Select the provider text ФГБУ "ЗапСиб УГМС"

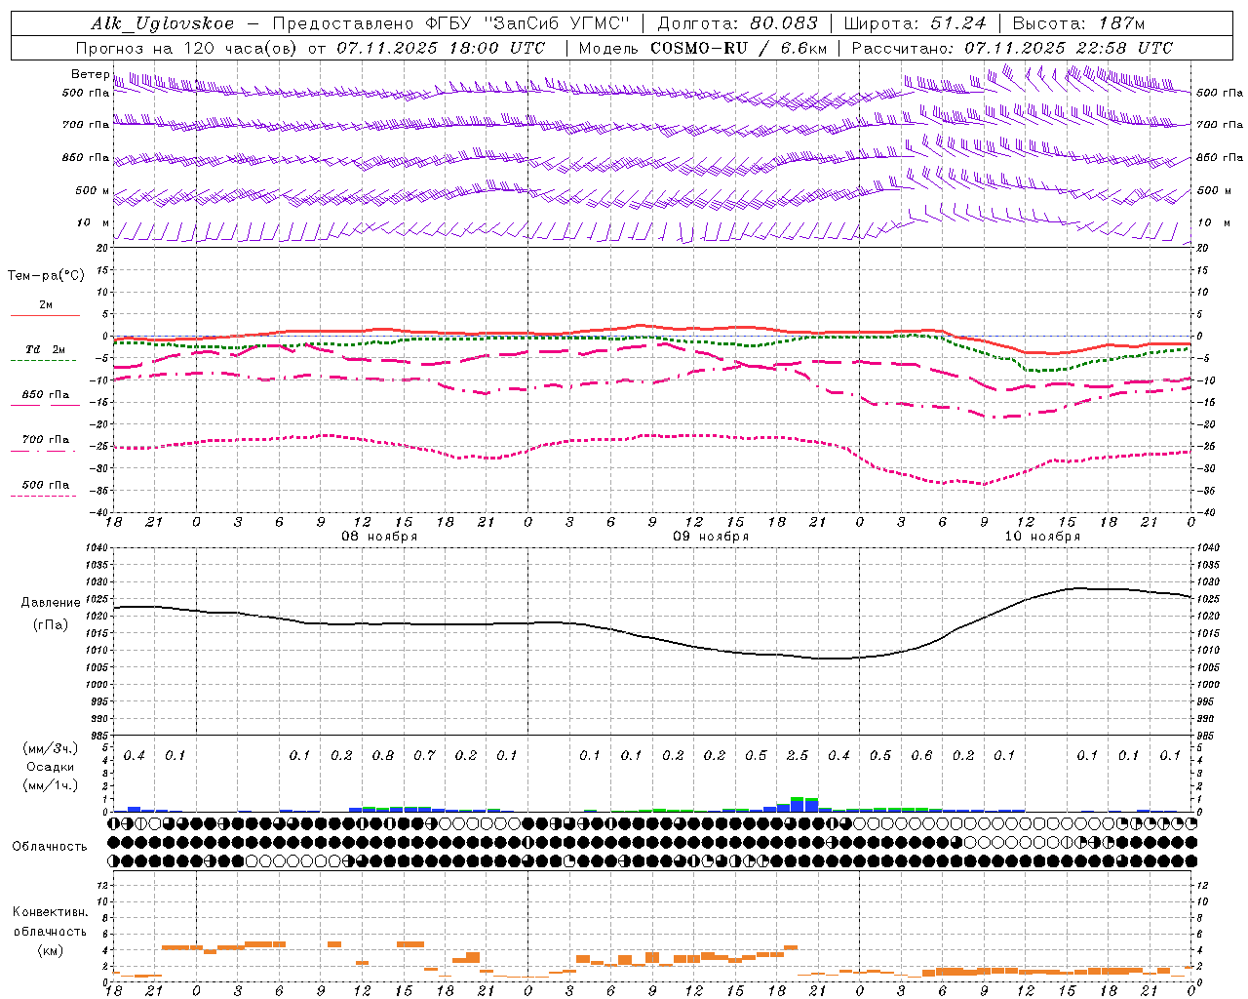(x=527, y=23)
